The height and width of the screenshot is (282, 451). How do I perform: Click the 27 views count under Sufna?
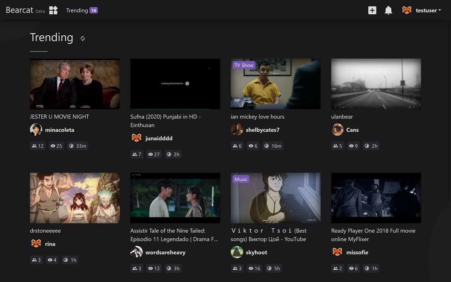[x=154, y=154]
